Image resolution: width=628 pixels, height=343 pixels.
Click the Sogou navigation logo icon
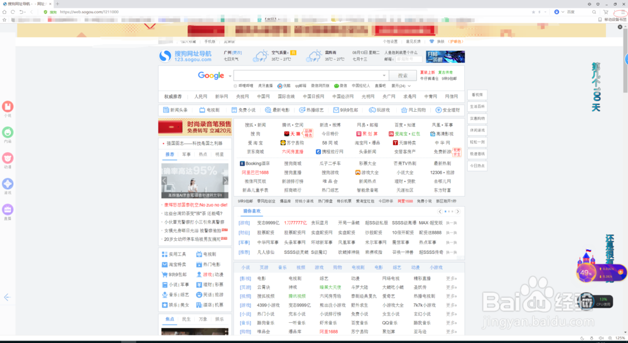(x=165, y=56)
